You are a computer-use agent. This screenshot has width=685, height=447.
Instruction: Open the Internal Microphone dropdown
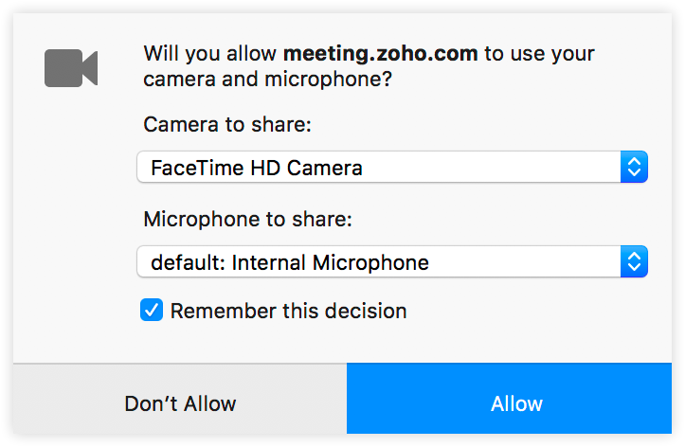click(379, 262)
